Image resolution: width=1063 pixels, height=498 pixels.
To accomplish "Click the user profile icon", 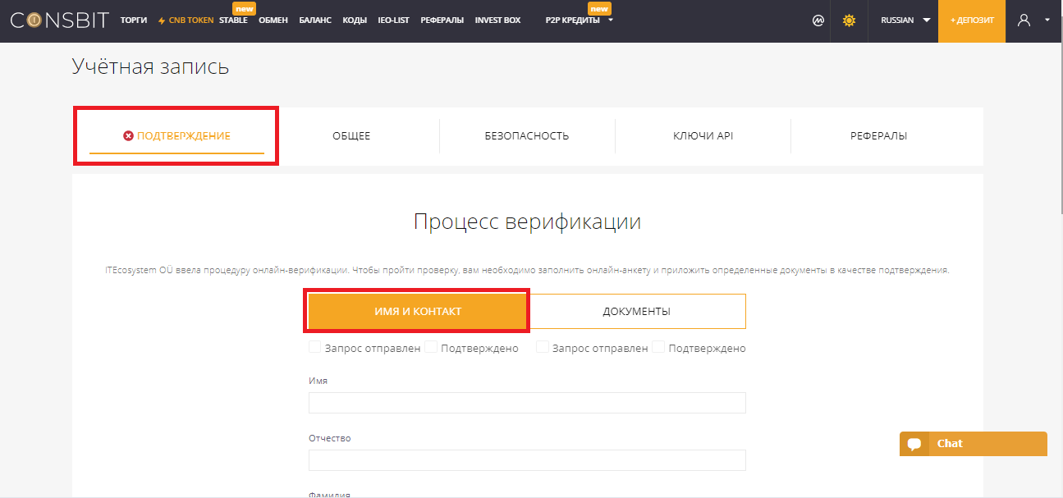I will pos(1024,21).
